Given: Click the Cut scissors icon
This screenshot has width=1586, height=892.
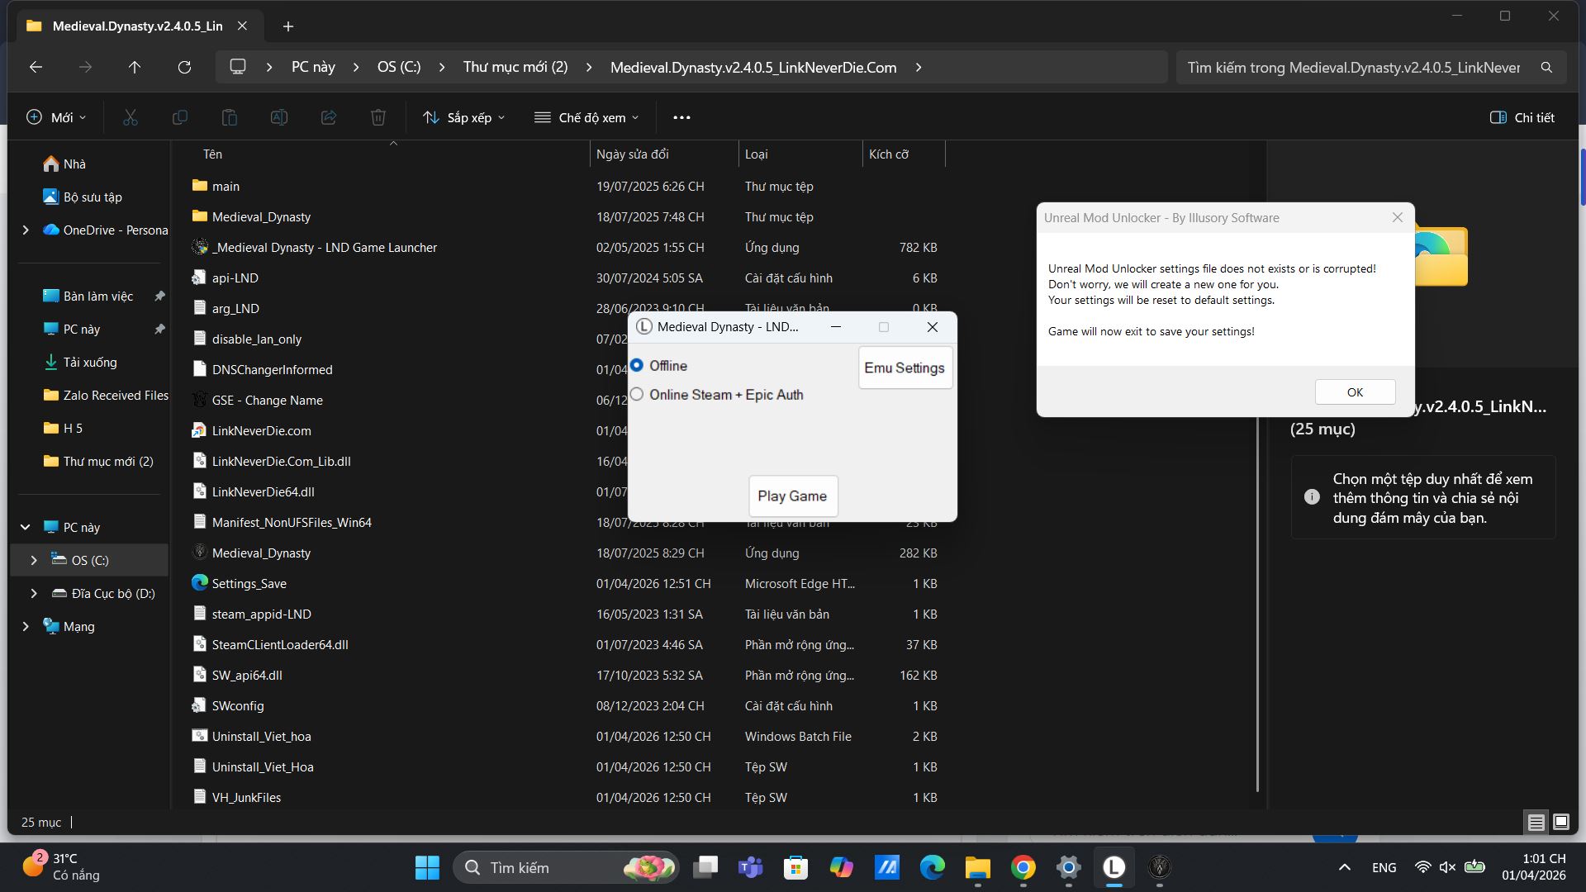Looking at the screenshot, I should coord(130,117).
